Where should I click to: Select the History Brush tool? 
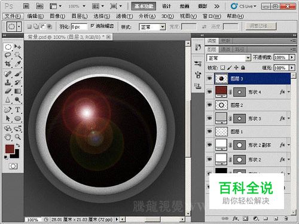(18, 82)
